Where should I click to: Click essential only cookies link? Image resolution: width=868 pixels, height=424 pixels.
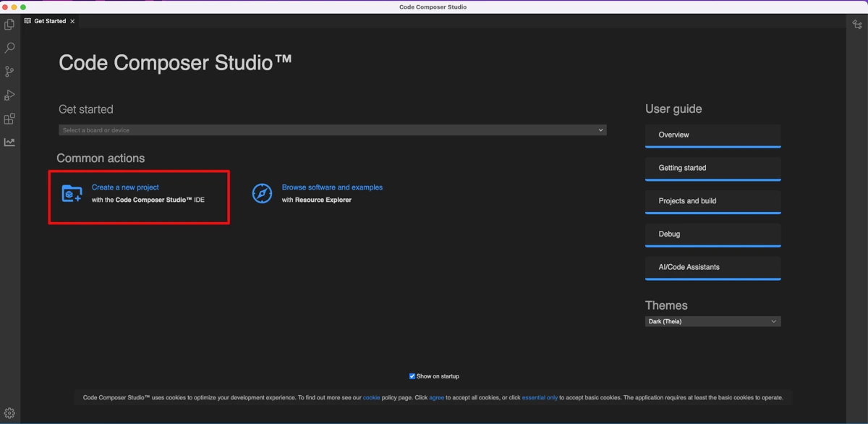click(x=540, y=397)
